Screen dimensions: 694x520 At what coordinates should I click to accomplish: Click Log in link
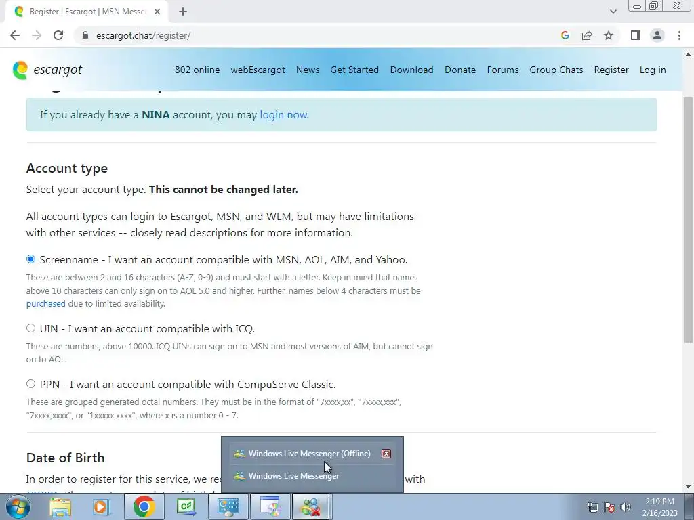(653, 70)
